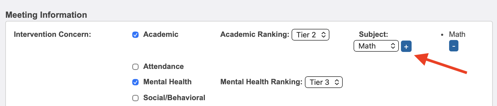Select the Math bullet item in subject list
The width and height of the screenshot is (497, 106).
click(x=457, y=34)
